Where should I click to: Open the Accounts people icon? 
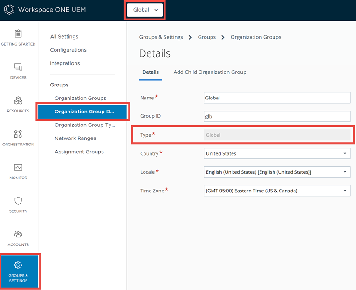pos(18,234)
